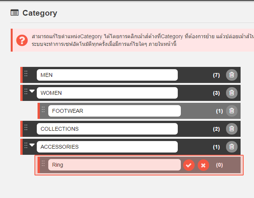Screen dimensions: 254x198
Task: Collapse the WOMEN category tree
Action: click(32, 91)
